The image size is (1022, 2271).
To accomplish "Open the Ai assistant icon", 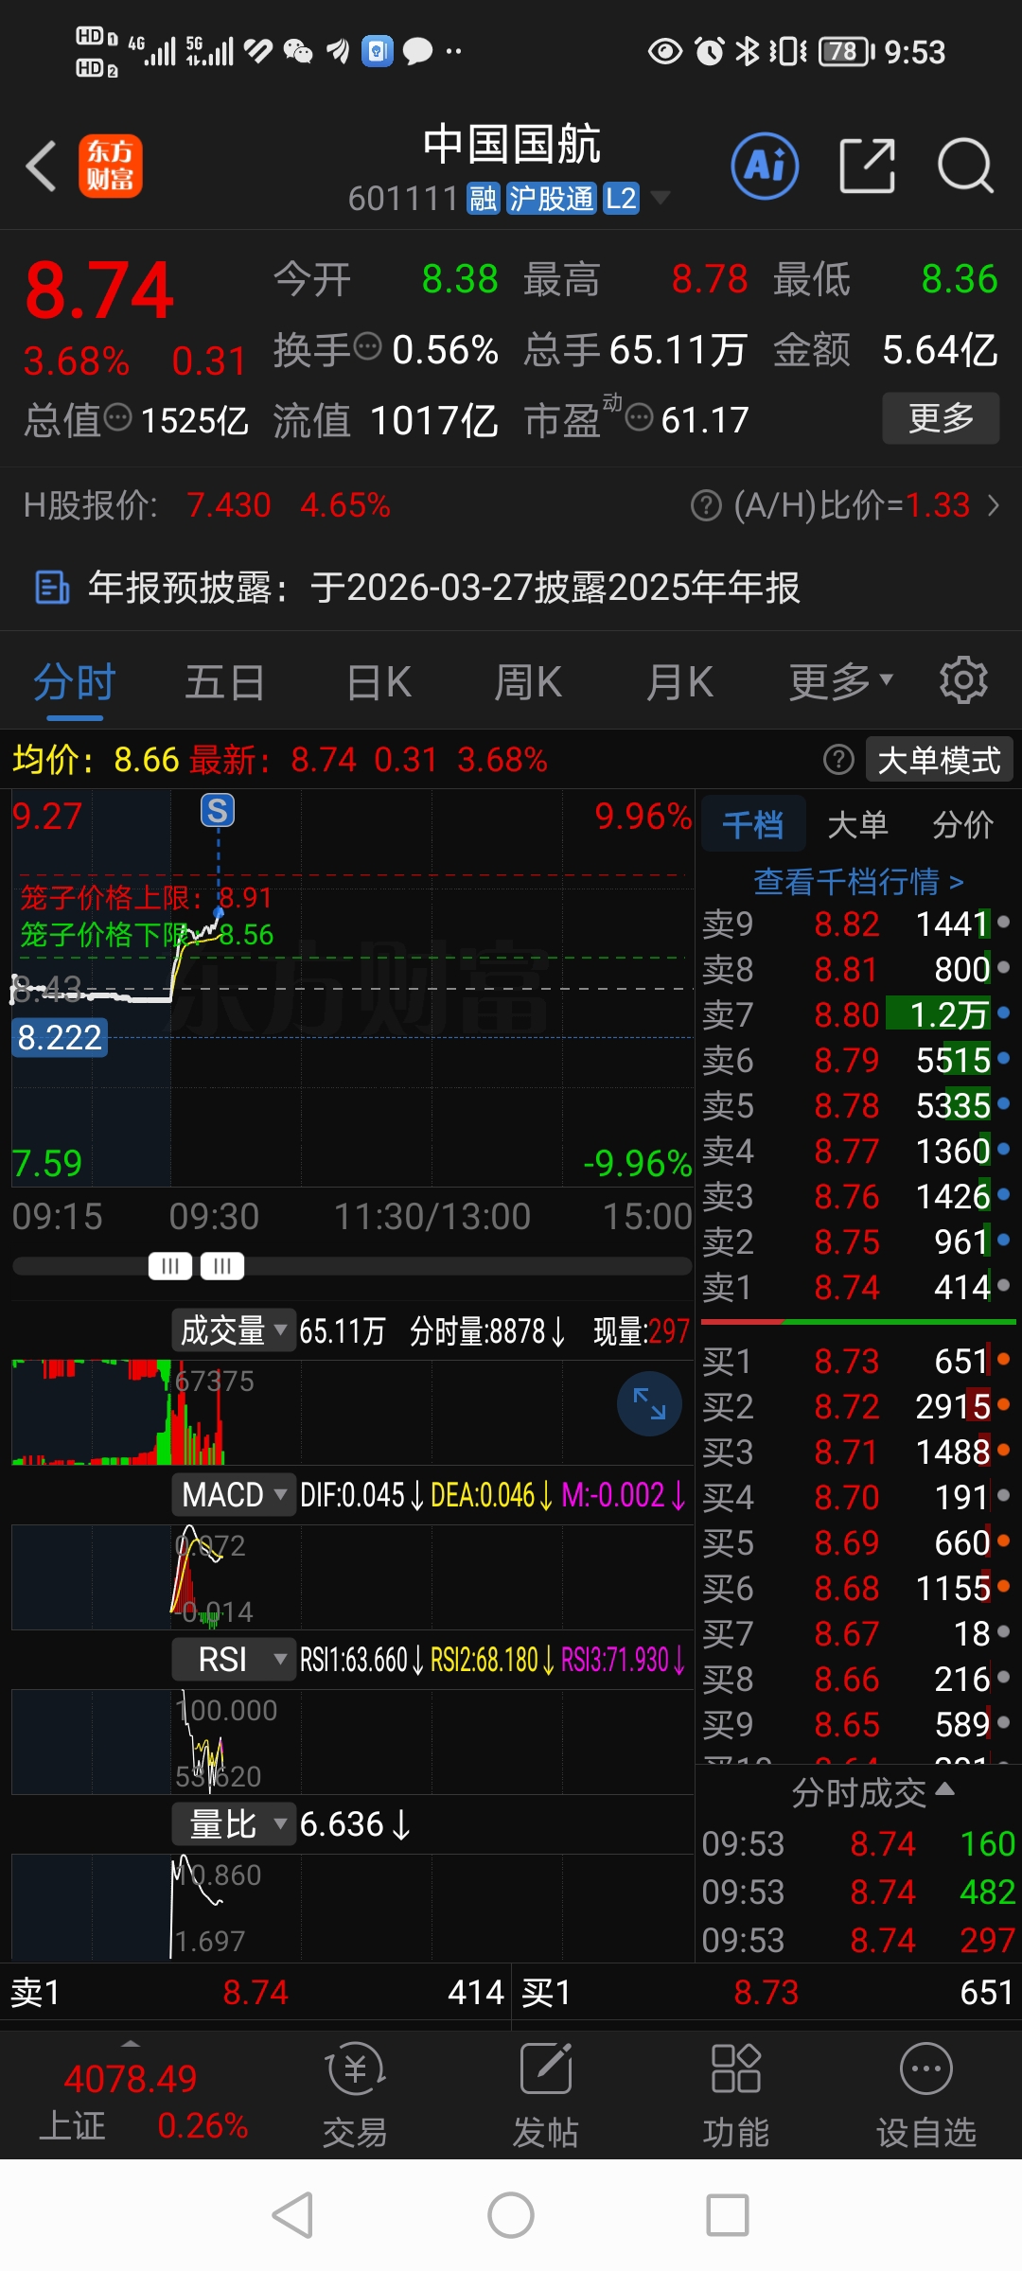I will coord(765,166).
